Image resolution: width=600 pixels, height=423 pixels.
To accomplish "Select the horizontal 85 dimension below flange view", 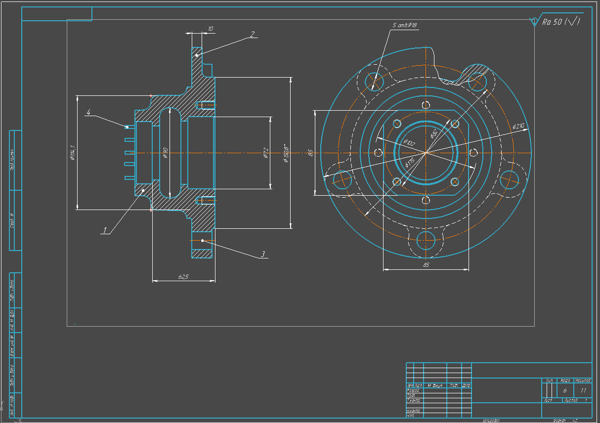I will coord(426,265).
